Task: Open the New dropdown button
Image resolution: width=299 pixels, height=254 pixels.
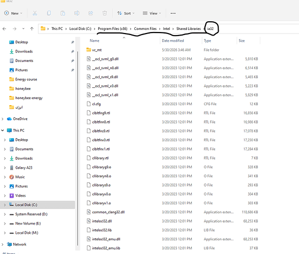Action: click(x=13, y=13)
